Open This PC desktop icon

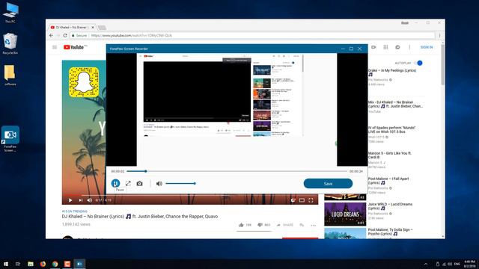click(10, 13)
